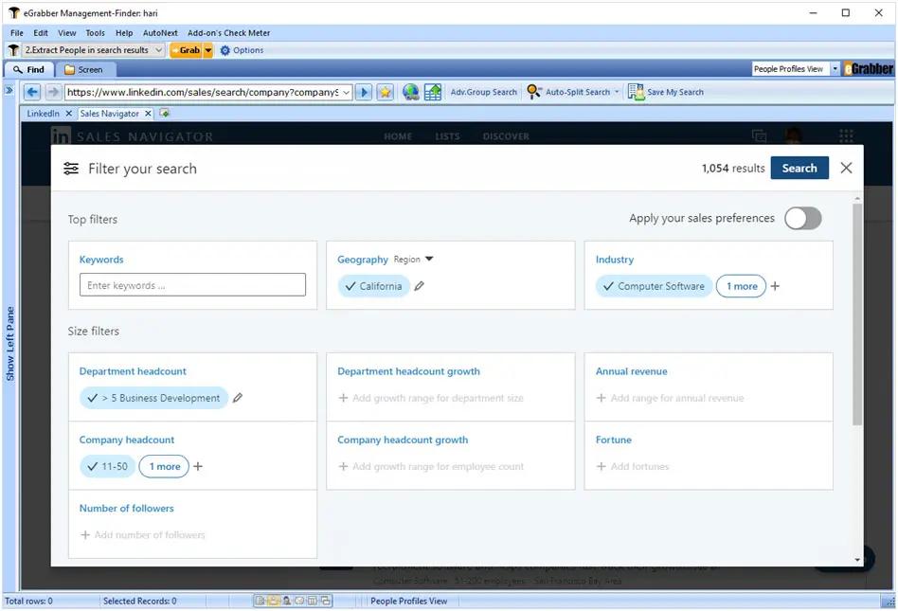Viewport: 898px width, 611px height.
Task: Close the LinkedIn tab
Action: (69, 114)
